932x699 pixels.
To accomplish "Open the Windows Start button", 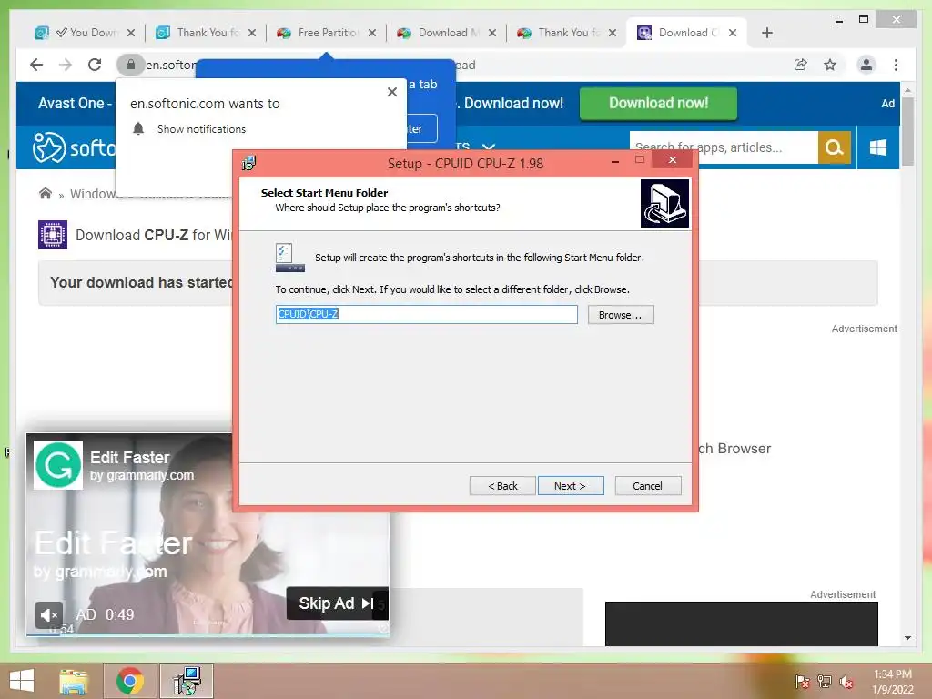I will click(x=22, y=681).
